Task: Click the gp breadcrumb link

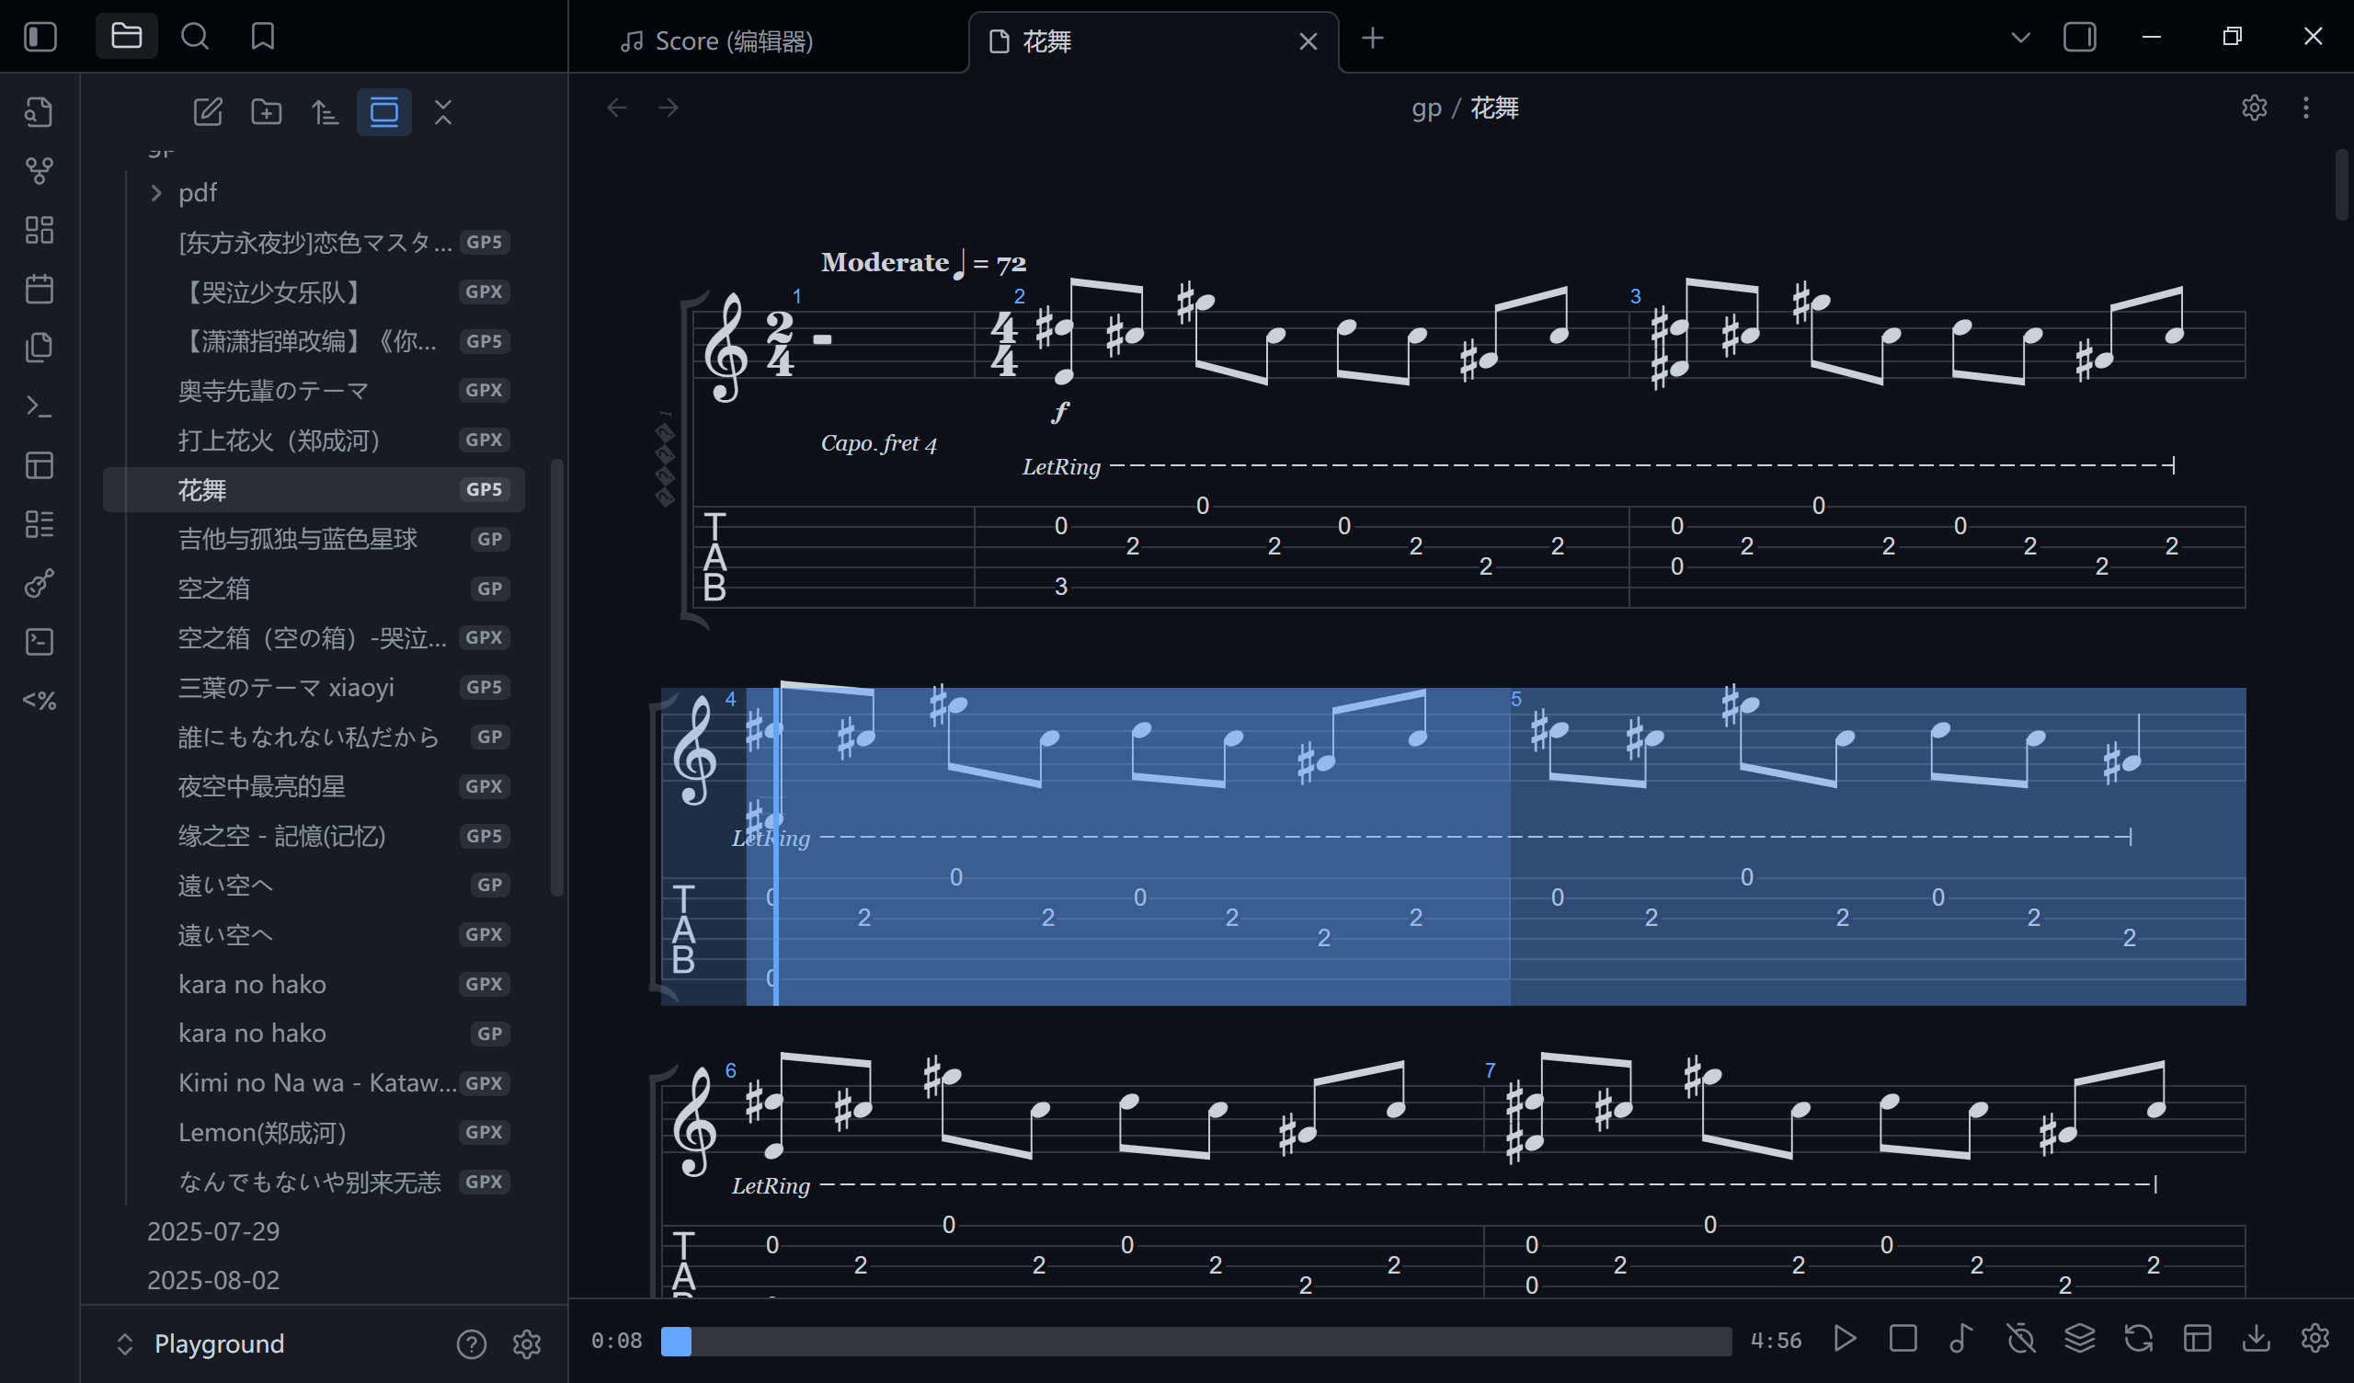Action: pyautogui.click(x=1426, y=109)
